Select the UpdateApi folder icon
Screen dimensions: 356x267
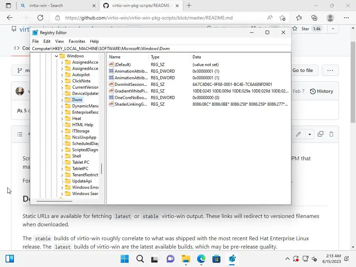[x=68, y=181]
